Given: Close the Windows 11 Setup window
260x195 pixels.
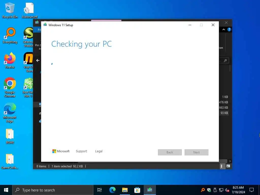Looking at the screenshot, I should tap(213, 25).
